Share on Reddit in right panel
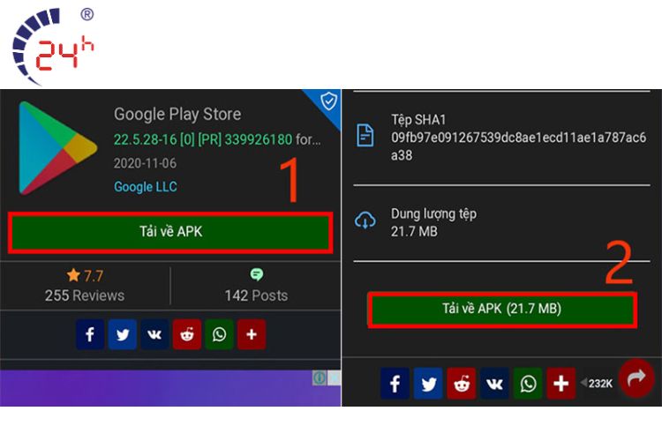Image resolution: width=662 pixels, height=441 pixels. [x=462, y=384]
